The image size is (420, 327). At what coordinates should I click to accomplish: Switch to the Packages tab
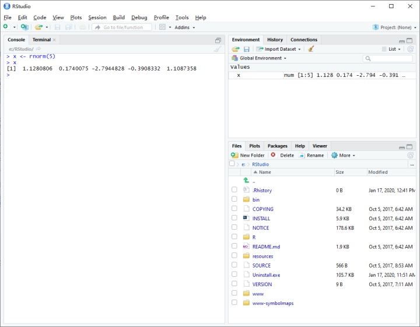pos(277,146)
